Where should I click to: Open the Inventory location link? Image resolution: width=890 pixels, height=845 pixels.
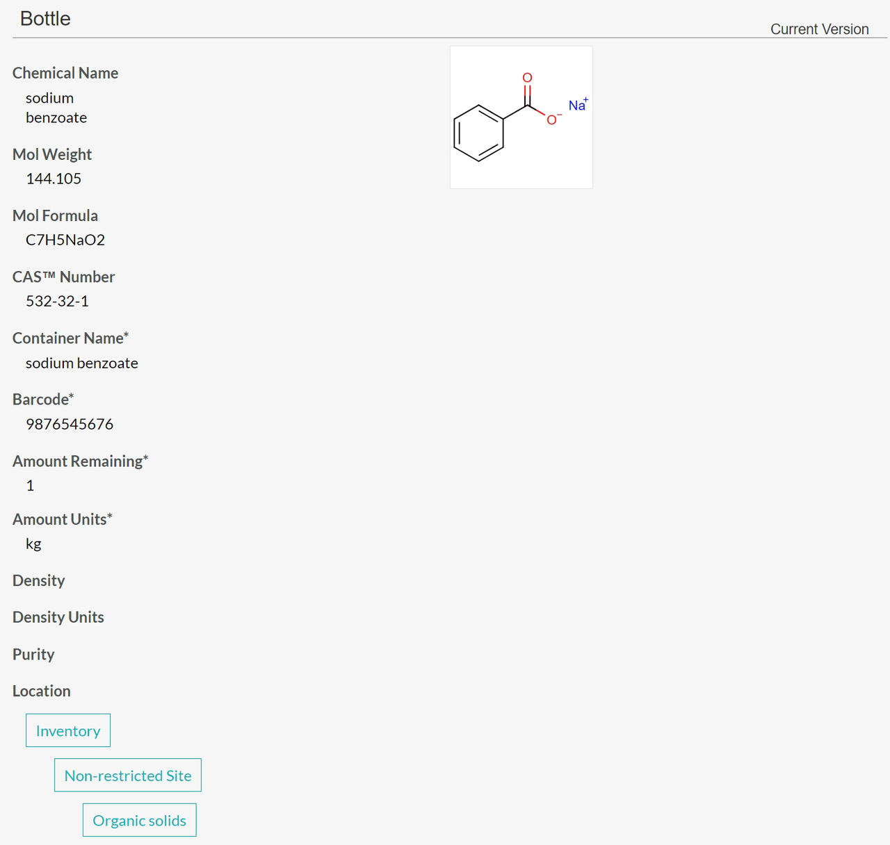(x=68, y=730)
